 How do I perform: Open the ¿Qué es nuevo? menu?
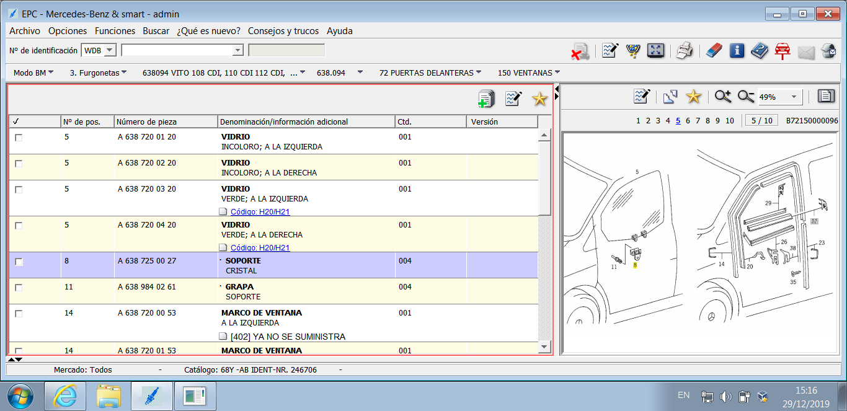click(209, 31)
